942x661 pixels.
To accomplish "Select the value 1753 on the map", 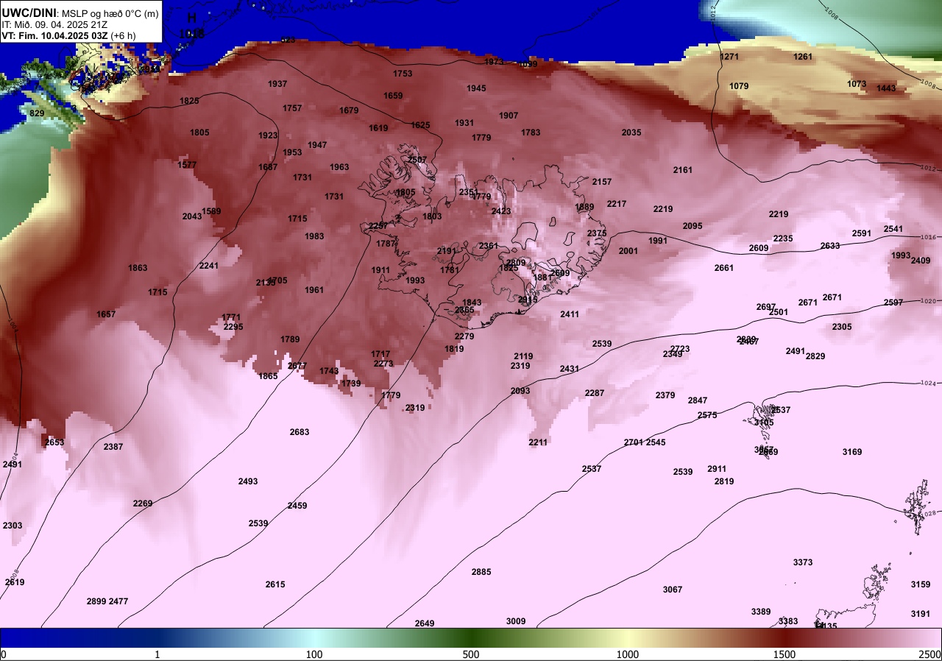I will (x=403, y=74).
